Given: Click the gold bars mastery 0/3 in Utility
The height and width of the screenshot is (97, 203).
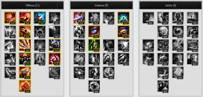Looking at the screenshot, I should pyautogui.click(x=148, y=45).
